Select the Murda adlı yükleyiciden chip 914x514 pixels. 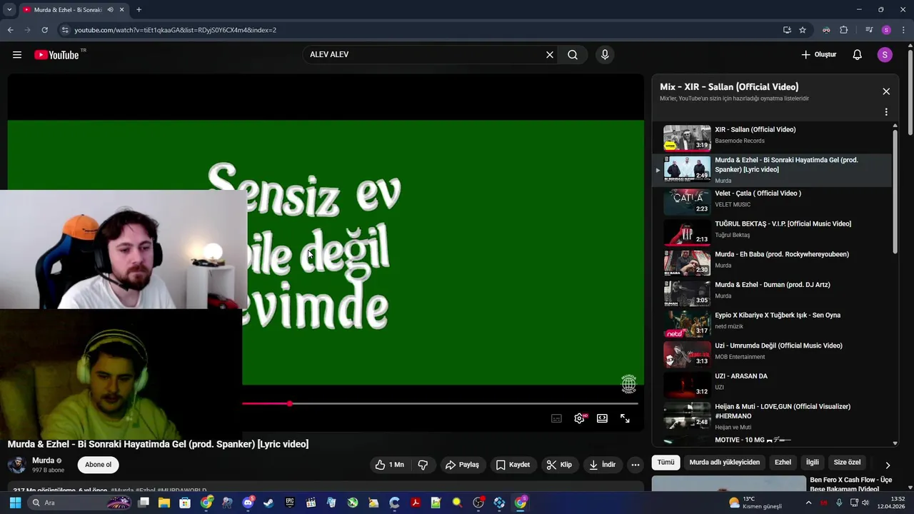point(724,463)
